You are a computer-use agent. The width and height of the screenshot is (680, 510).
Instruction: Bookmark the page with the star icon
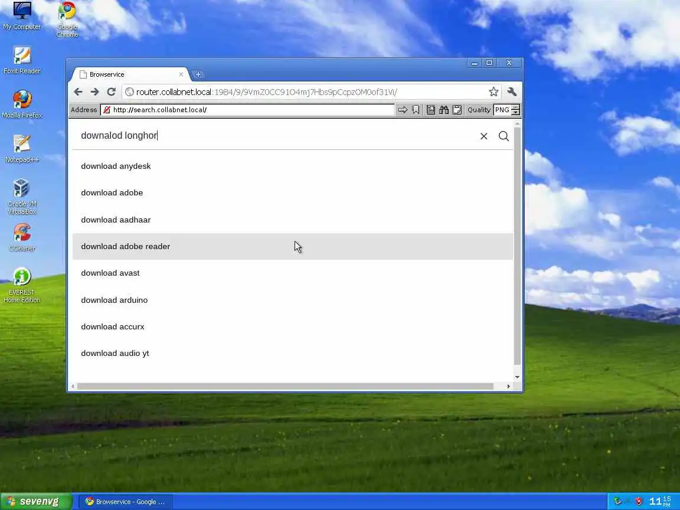(493, 92)
